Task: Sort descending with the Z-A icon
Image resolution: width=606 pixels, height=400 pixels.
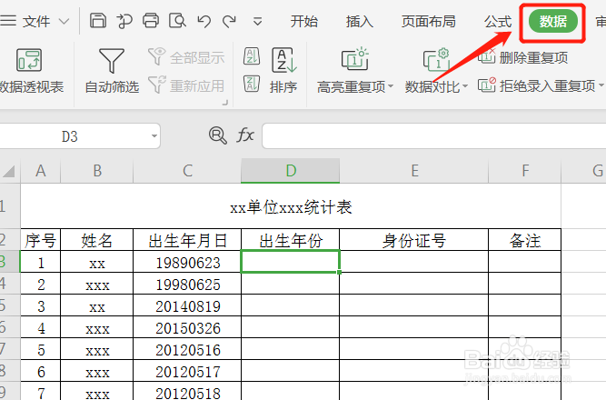Action: pyautogui.click(x=252, y=83)
